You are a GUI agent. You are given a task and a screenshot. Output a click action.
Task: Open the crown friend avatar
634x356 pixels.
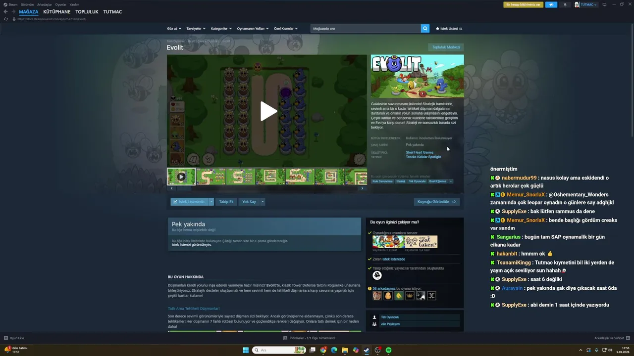click(410, 296)
